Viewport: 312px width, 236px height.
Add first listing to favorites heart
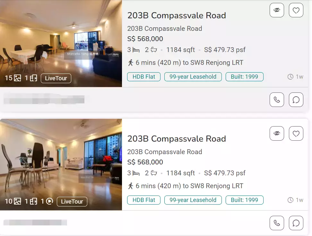[x=296, y=10]
